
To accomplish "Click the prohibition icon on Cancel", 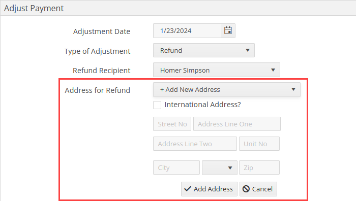I will (x=246, y=189).
